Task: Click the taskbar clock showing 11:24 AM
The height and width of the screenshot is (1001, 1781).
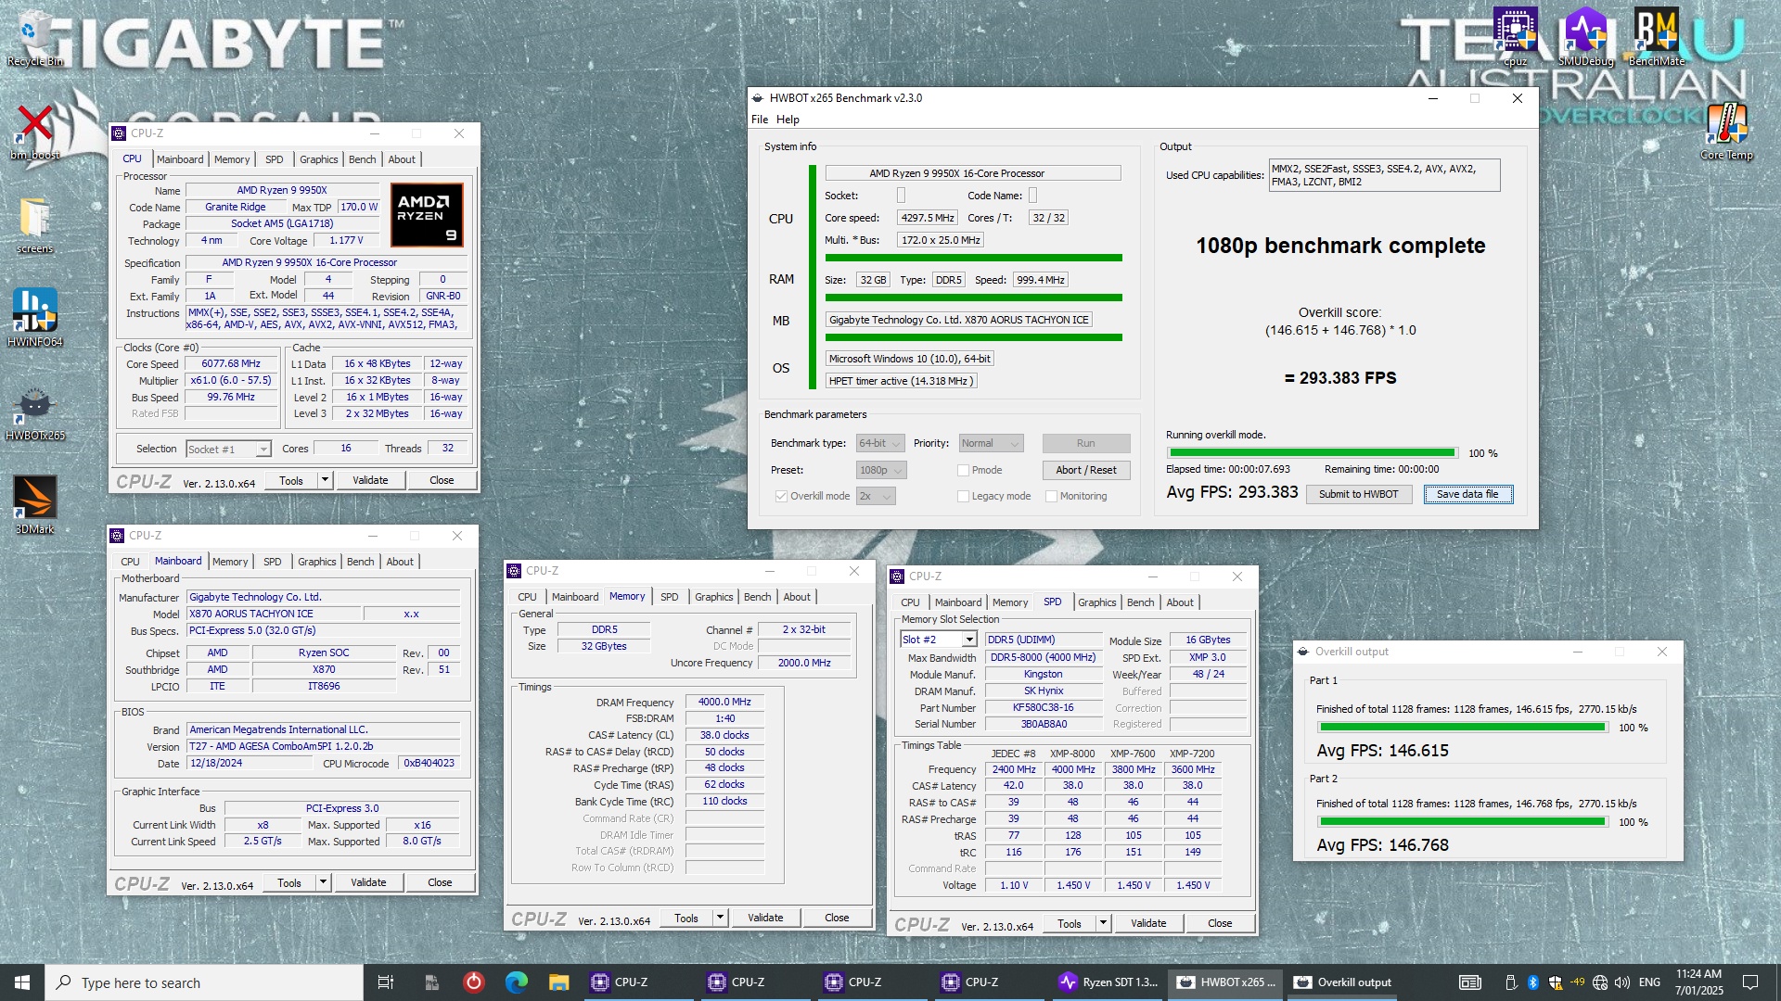Action: (x=1698, y=982)
